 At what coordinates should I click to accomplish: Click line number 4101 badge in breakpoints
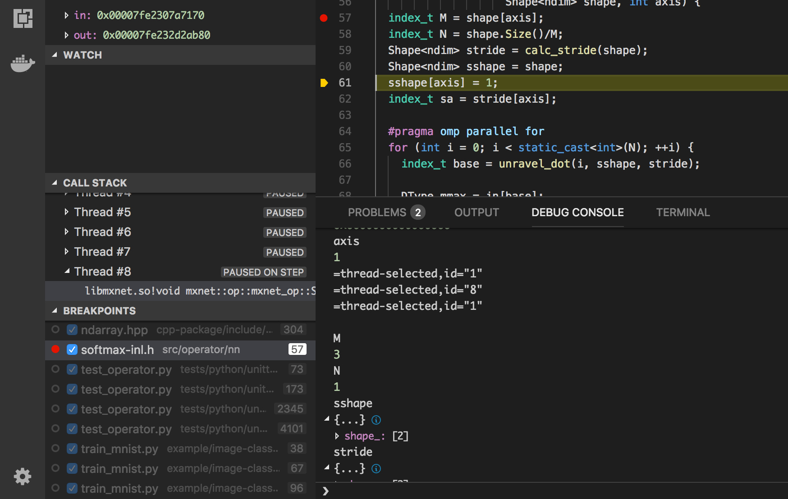click(x=292, y=429)
